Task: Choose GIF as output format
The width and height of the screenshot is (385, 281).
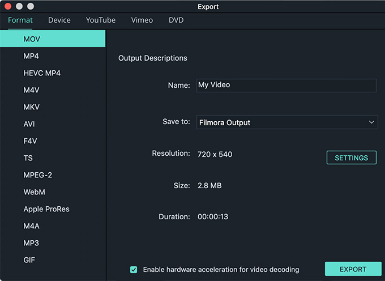Action: (x=53, y=260)
